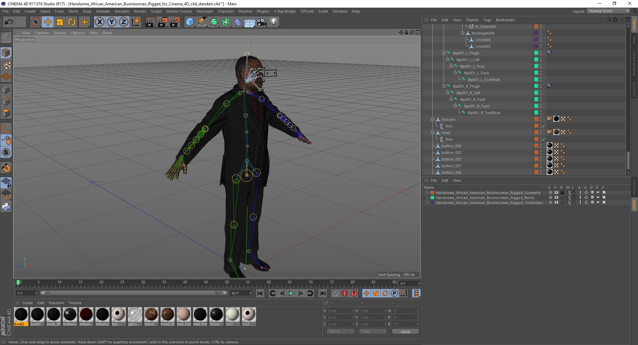This screenshot has height=345, width=638.
Task: Collapse Bip001_R_Calf hierarchy
Action: (x=447, y=93)
